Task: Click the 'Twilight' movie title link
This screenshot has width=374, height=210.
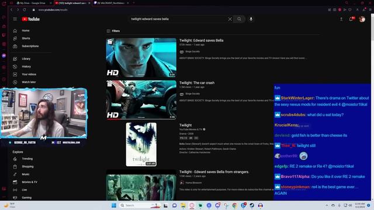Action: click(185, 125)
